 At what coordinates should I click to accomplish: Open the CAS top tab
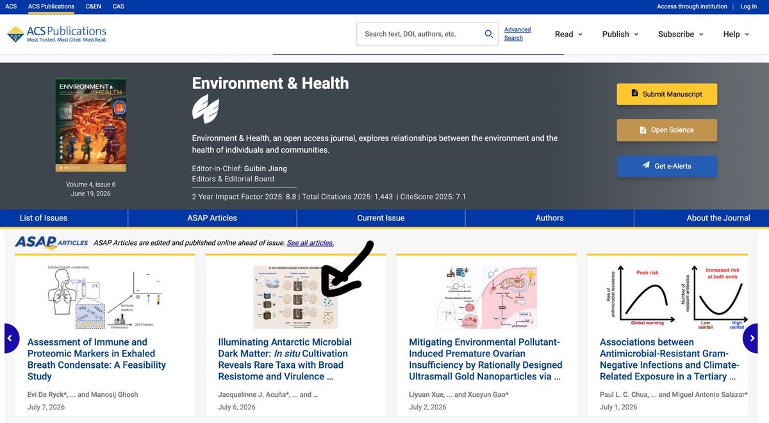click(x=118, y=6)
